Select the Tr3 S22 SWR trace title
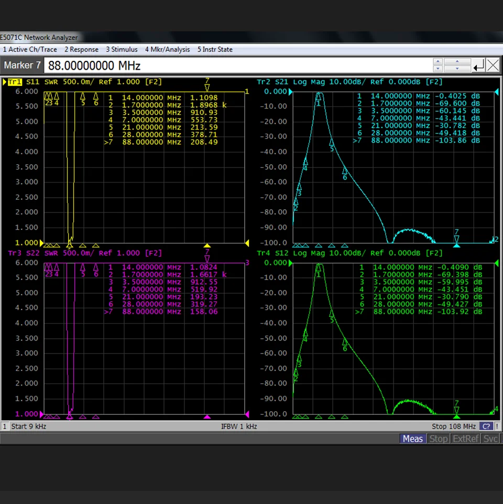Viewport: 503px width, 504px height. point(85,253)
